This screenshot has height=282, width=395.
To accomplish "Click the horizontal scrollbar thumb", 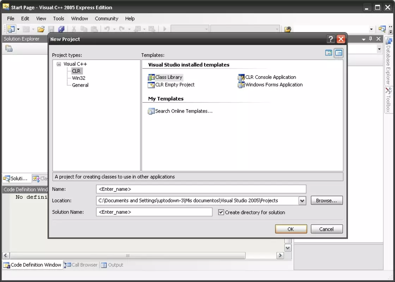I will tap(127, 256).
